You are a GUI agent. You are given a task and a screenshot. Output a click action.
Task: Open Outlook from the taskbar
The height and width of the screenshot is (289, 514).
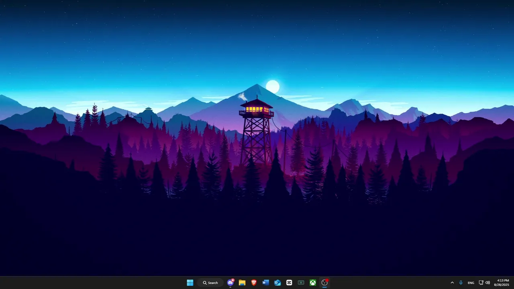277,283
